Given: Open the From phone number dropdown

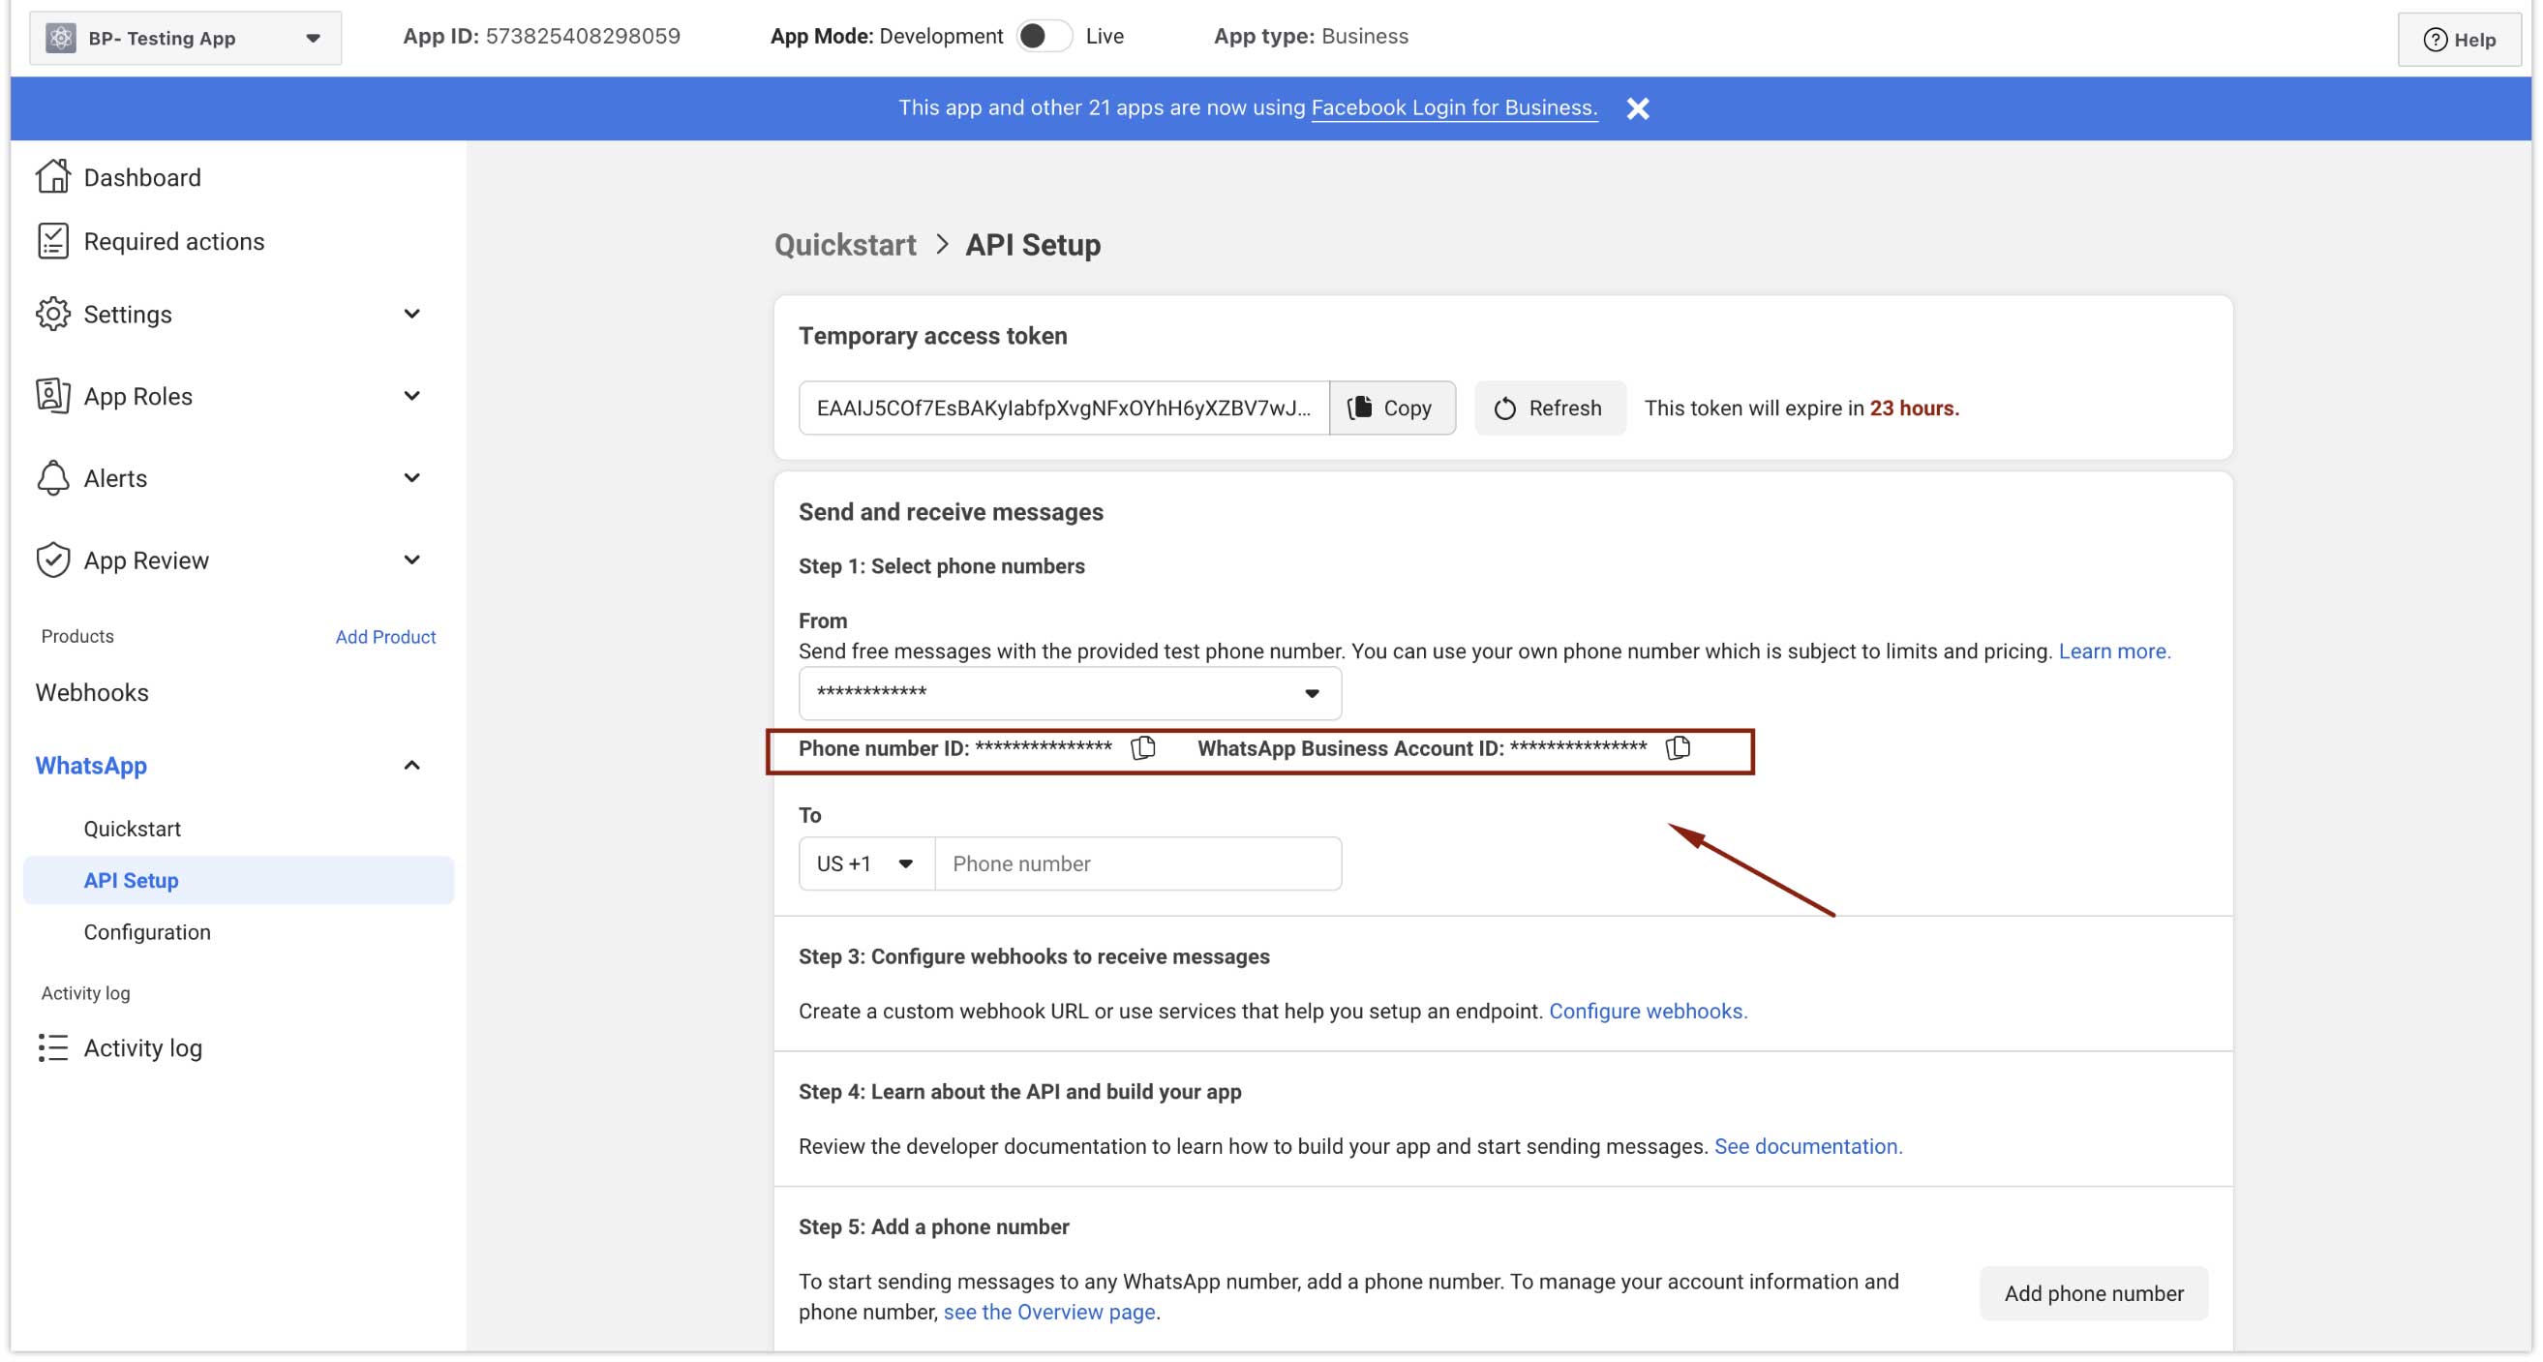Looking at the screenshot, I should (x=1069, y=693).
